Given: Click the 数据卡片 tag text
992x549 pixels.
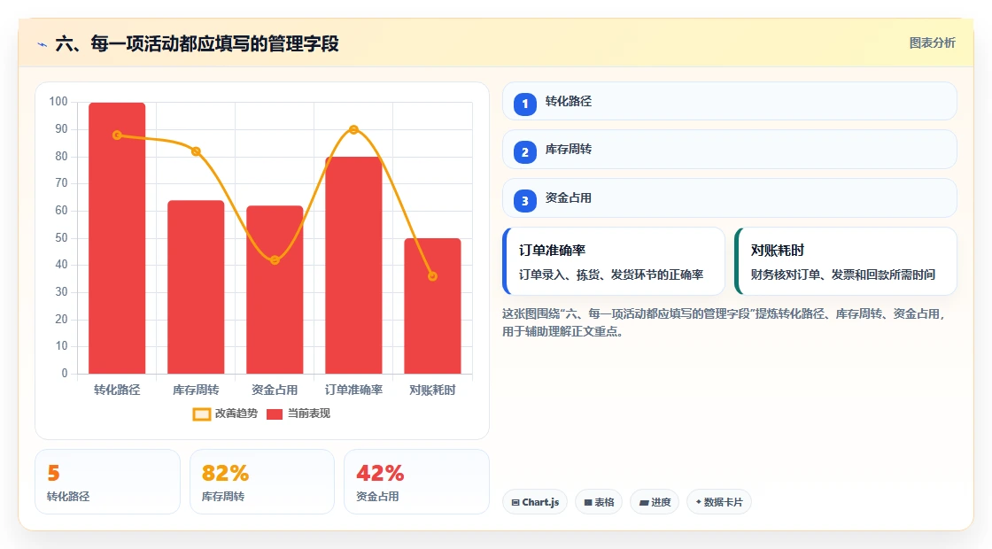Looking at the screenshot, I should click(723, 502).
